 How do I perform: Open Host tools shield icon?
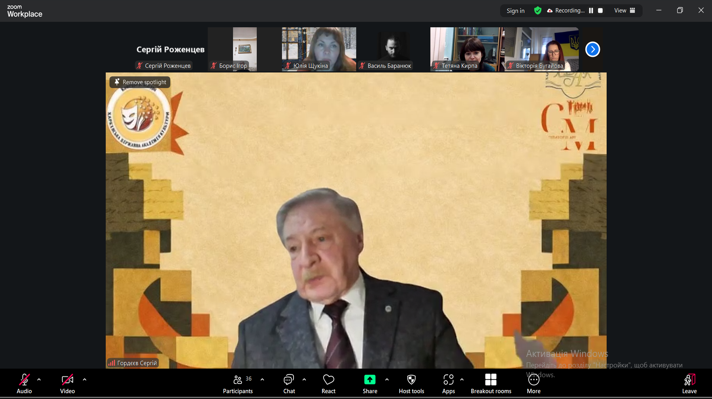[x=411, y=384]
